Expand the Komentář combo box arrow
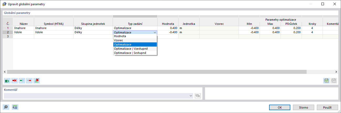The image size is (341, 113). pyautogui.click(x=191, y=96)
